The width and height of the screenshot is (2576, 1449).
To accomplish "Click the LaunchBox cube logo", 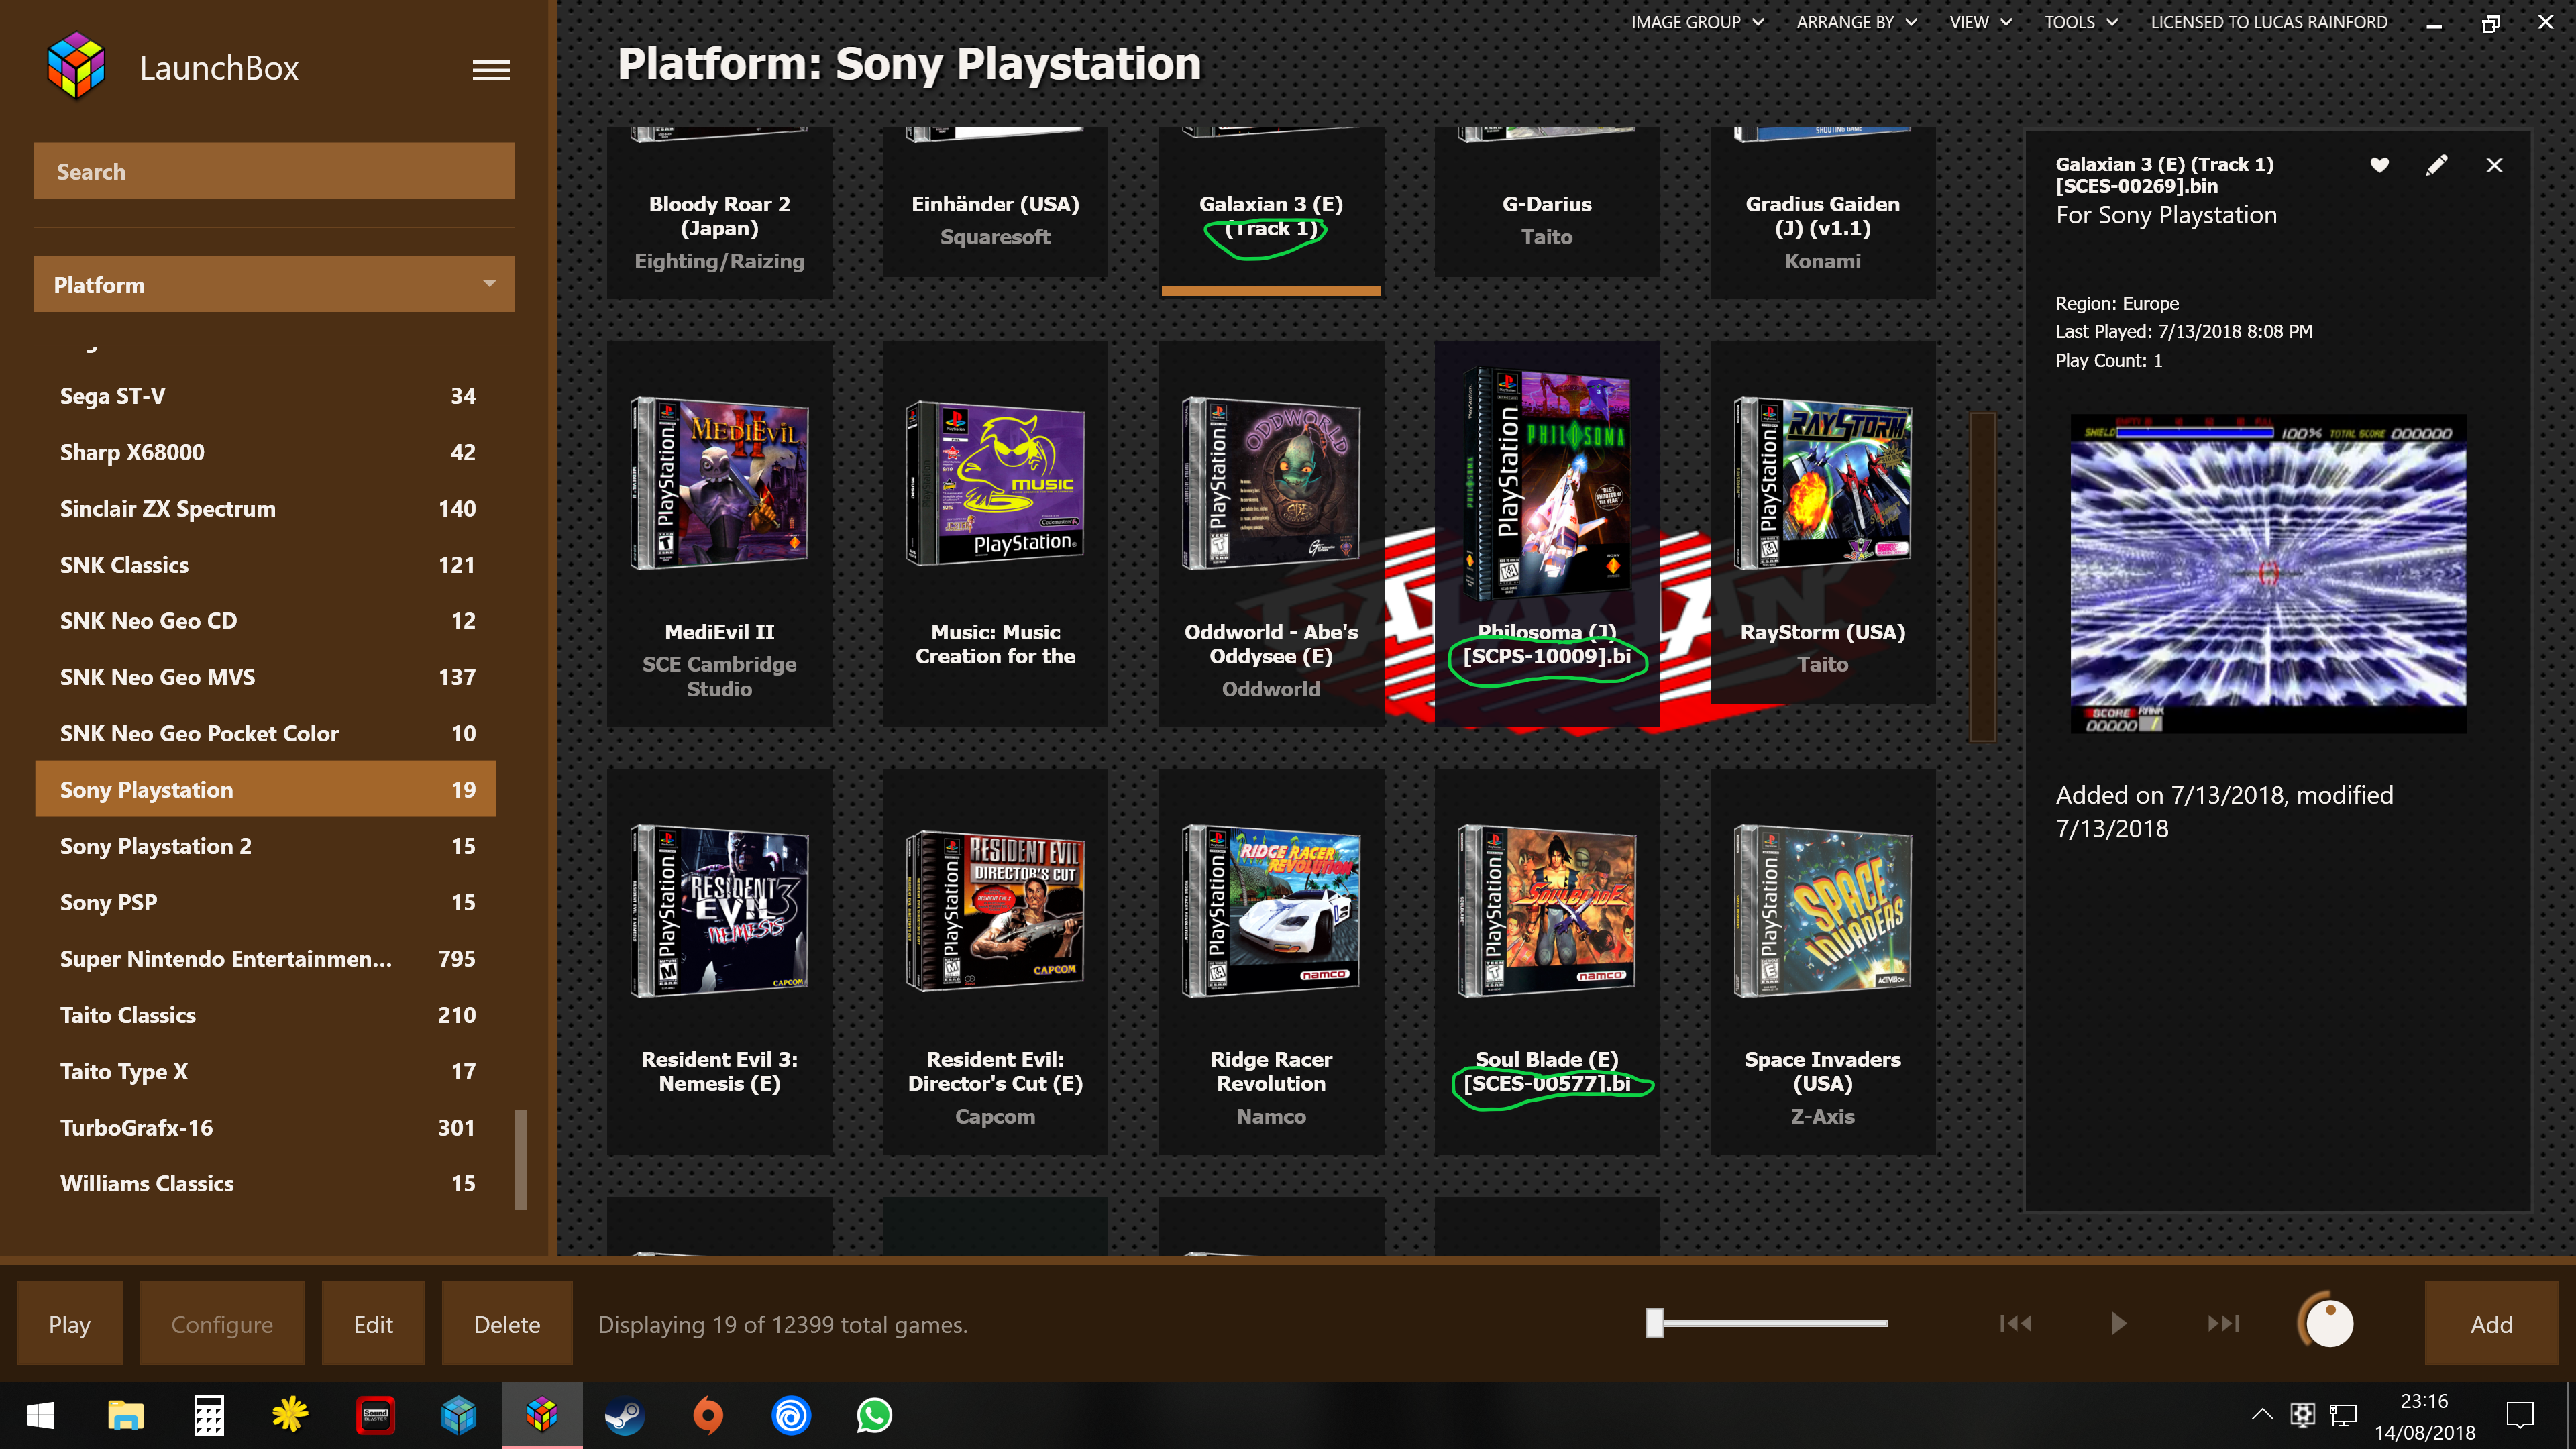I will click(76, 67).
